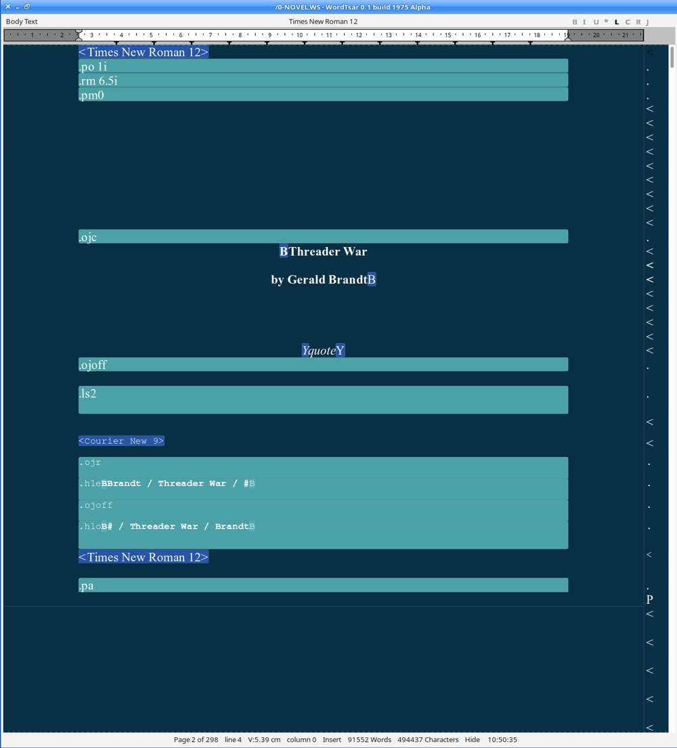Toggle Hide control codes in status bar

point(473,740)
